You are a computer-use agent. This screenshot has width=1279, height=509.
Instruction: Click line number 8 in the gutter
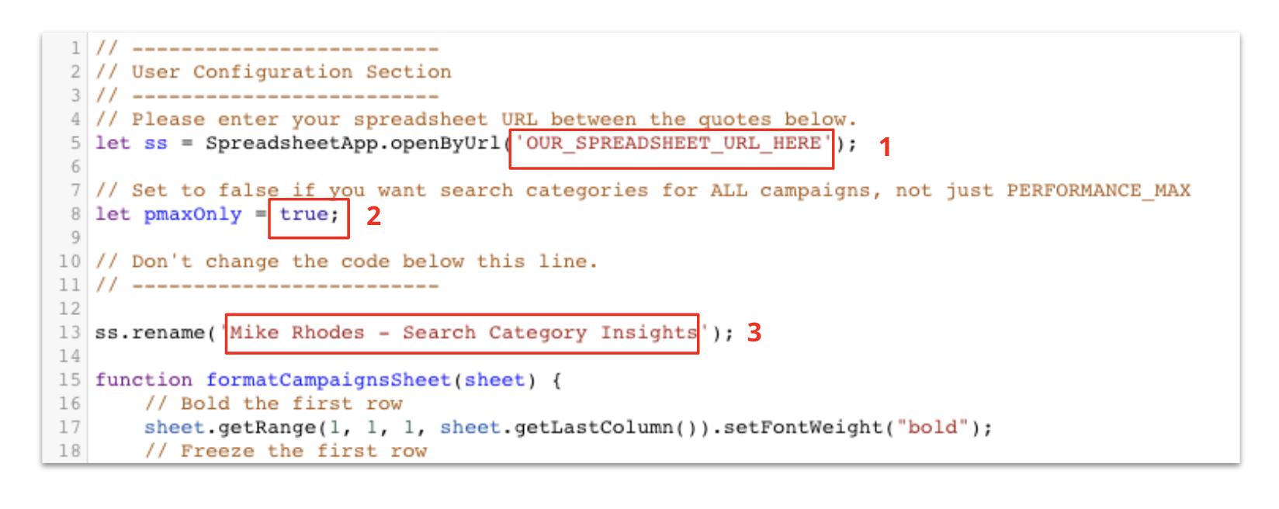pos(75,214)
